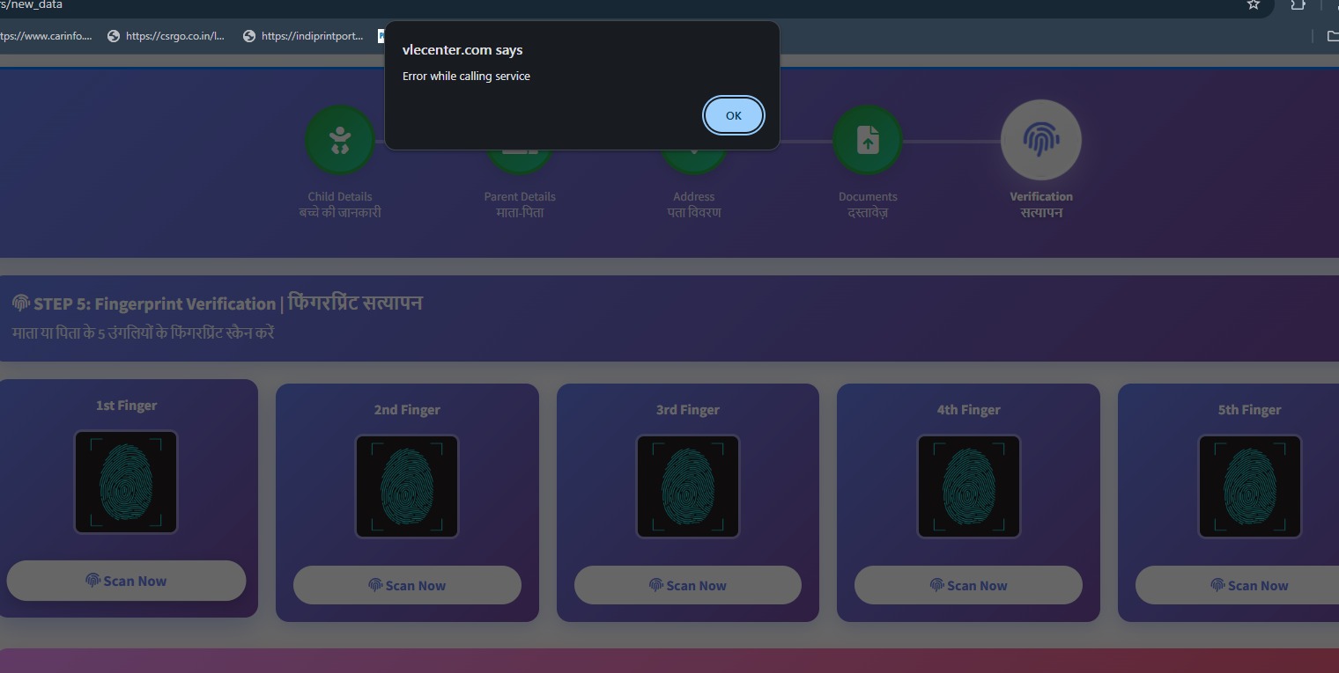Screen dimensions: 1339x673
Task: Open the browser extensions puzzle icon
Action: (x=1298, y=5)
